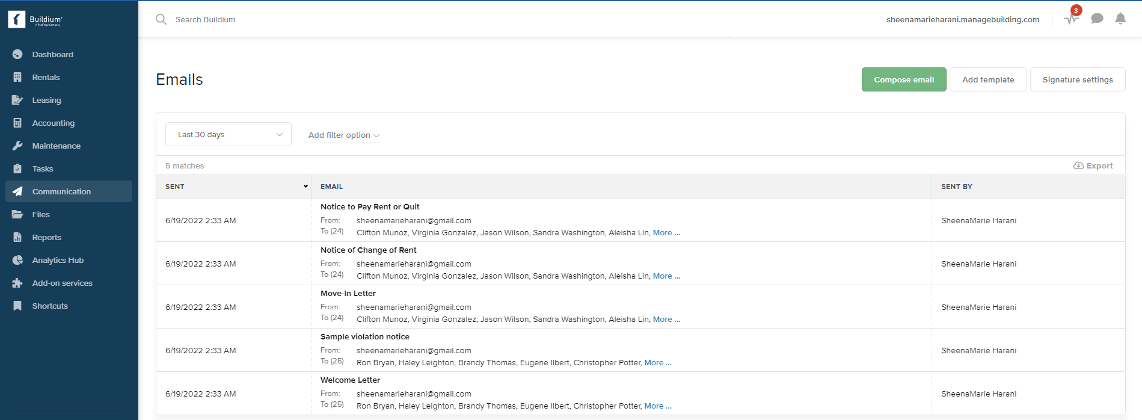
Task: Open Signature settings
Action: (x=1077, y=79)
